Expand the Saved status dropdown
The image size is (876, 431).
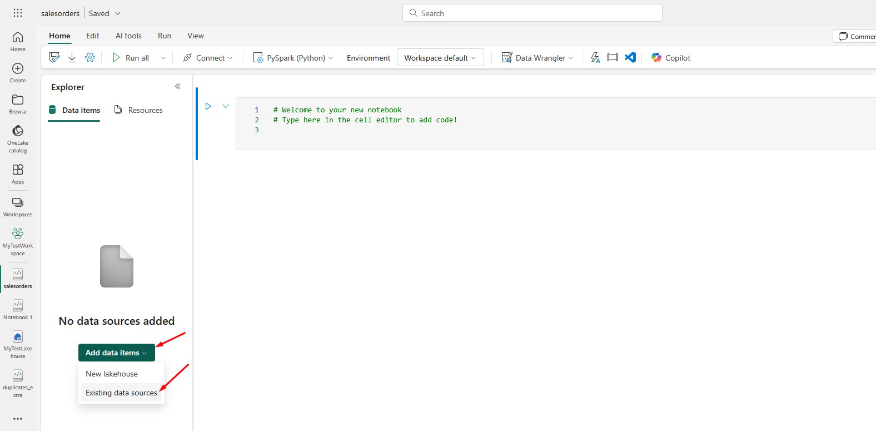pos(118,13)
